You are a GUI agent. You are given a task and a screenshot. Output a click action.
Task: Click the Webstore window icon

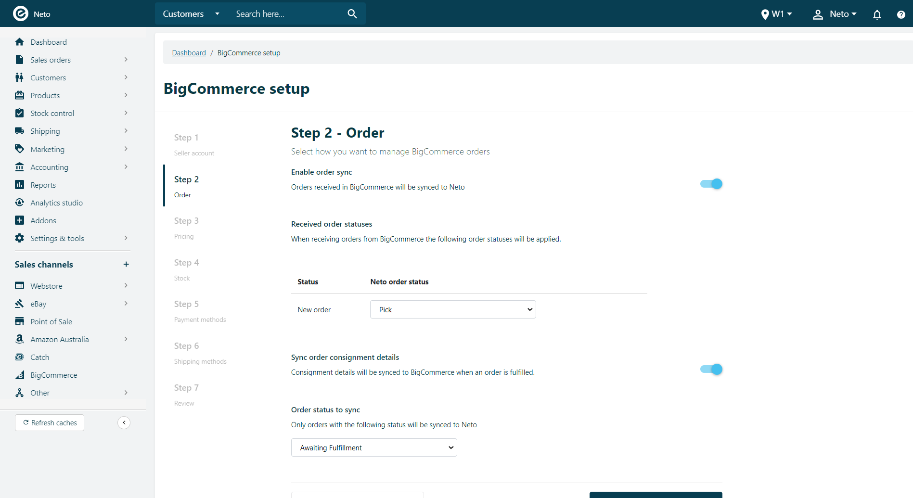click(x=19, y=286)
